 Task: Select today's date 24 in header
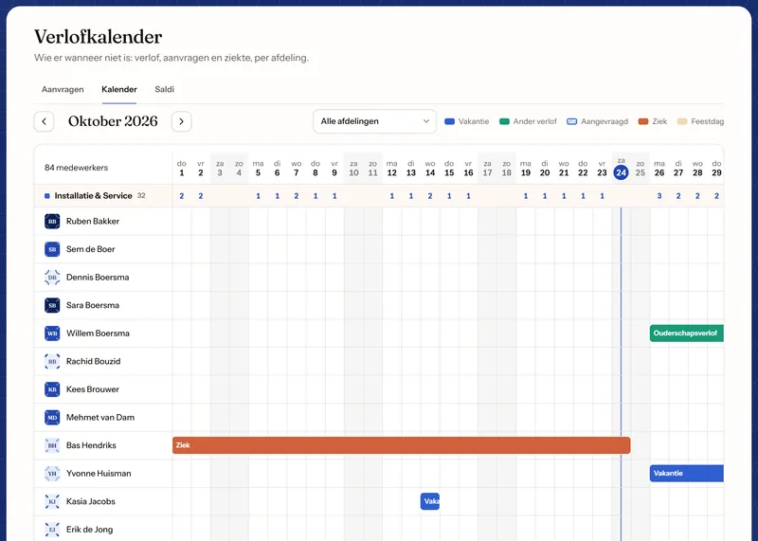[621, 172]
